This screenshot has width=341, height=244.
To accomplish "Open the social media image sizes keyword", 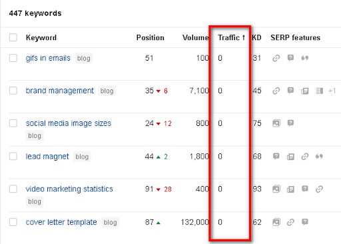I will coord(69,123).
